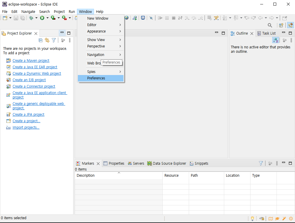Screen dimensions: 295x223
Task: Click the Markers filter funnel icon
Action: (261, 163)
